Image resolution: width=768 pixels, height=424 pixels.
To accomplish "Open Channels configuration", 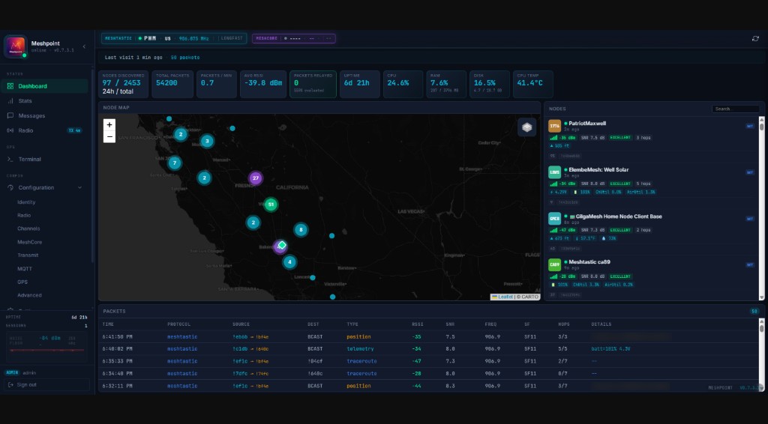I will click(28, 228).
